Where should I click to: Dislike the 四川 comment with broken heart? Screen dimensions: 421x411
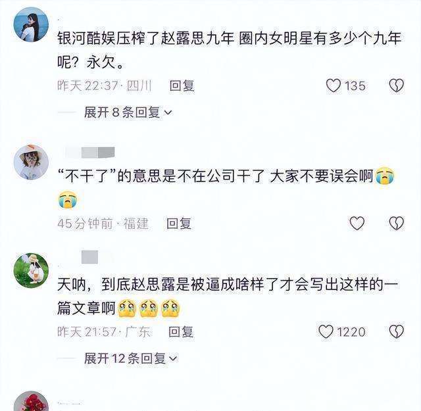click(x=397, y=85)
